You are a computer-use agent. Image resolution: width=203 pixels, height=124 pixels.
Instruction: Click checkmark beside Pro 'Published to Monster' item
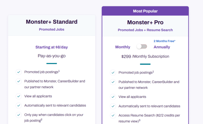tap(113, 82)
